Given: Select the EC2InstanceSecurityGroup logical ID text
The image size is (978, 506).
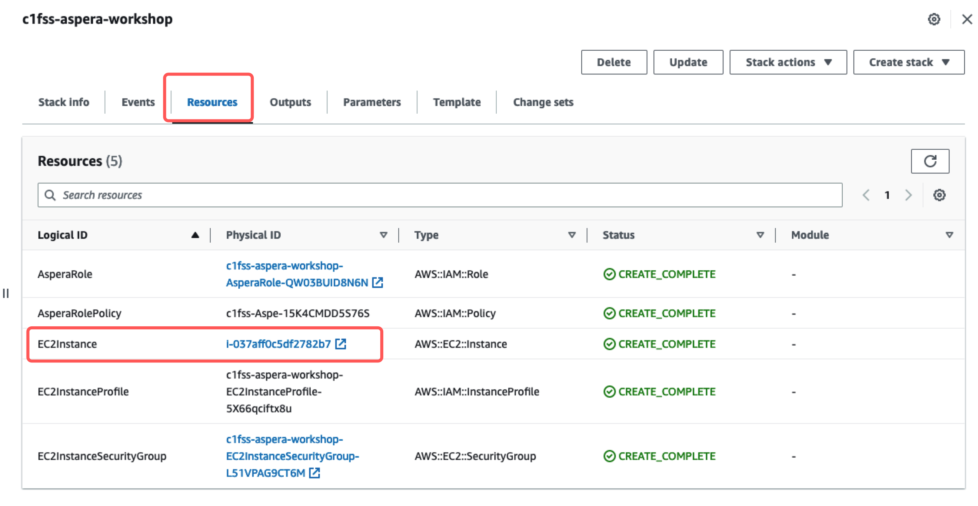Looking at the screenshot, I should 102,456.
